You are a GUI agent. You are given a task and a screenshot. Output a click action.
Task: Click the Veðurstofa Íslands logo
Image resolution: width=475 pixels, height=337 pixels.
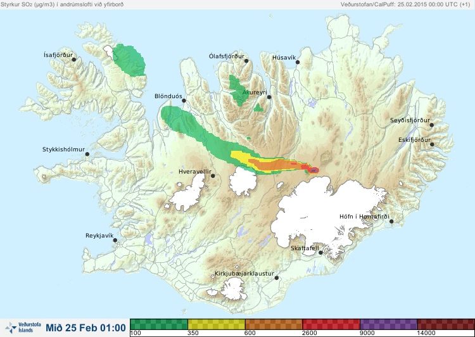(x=23, y=327)
